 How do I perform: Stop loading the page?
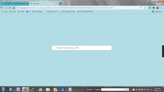(x=10, y=8)
